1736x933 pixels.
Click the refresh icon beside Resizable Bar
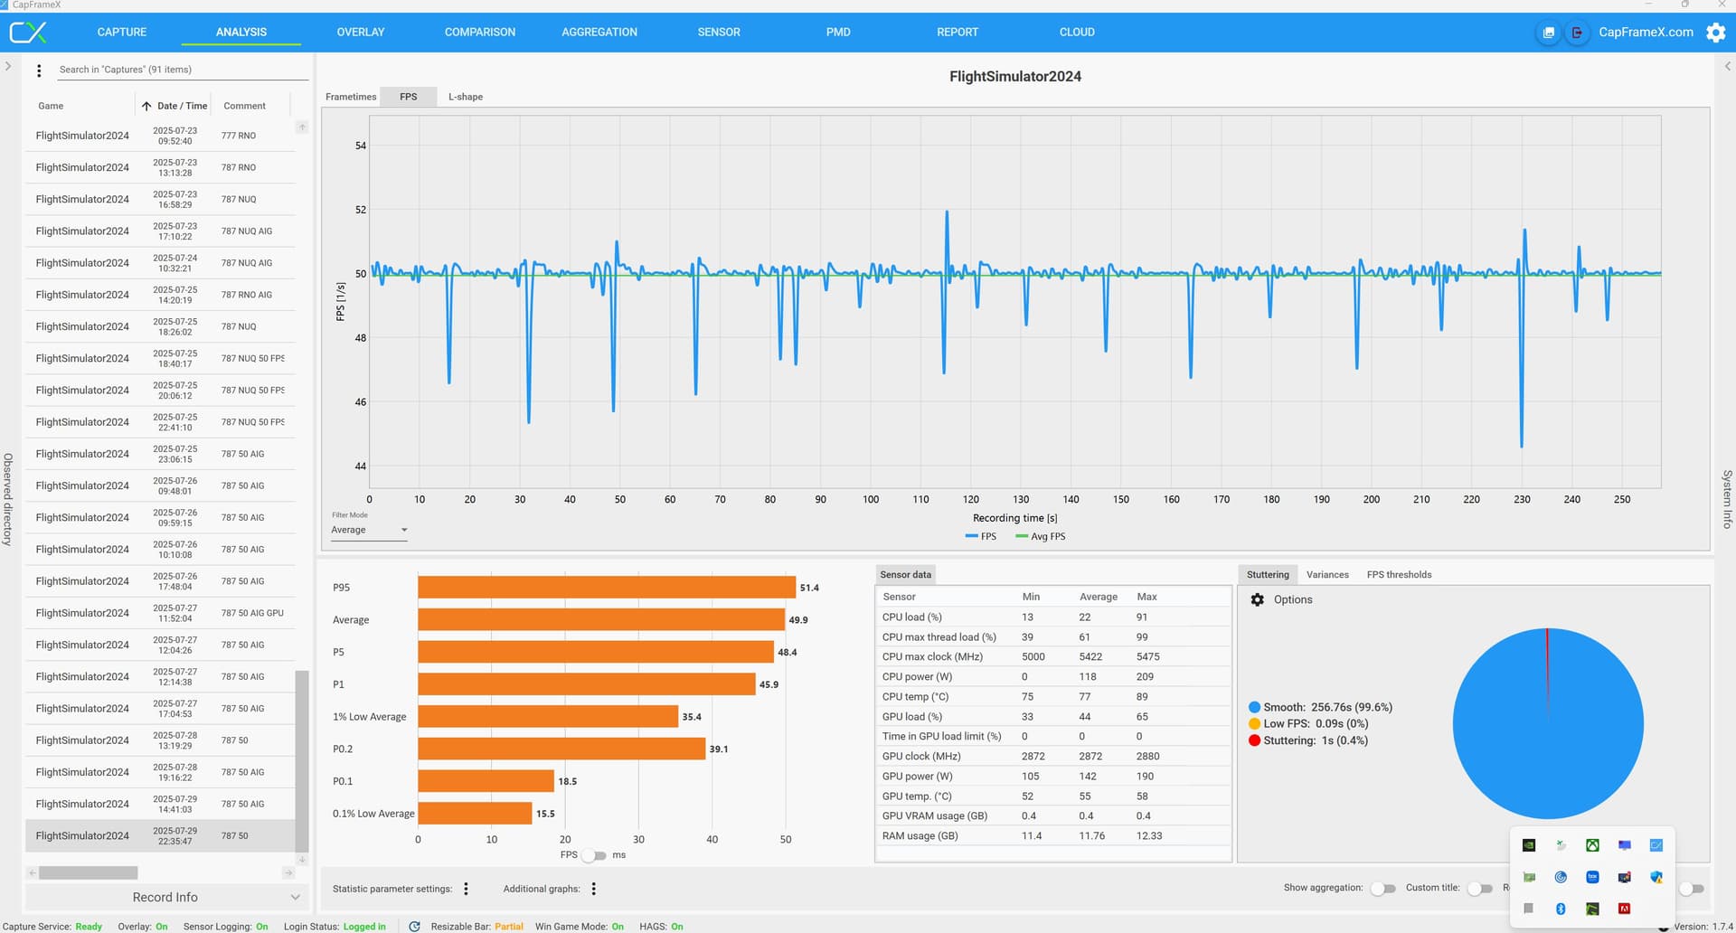pyautogui.click(x=414, y=926)
